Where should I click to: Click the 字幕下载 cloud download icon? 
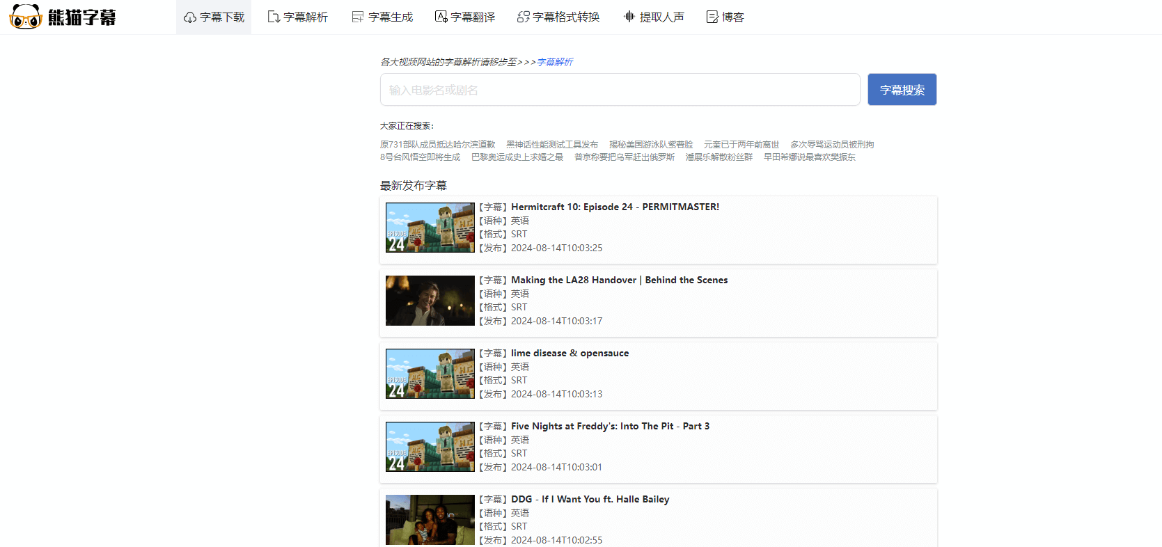pyautogui.click(x=189, y=17)
